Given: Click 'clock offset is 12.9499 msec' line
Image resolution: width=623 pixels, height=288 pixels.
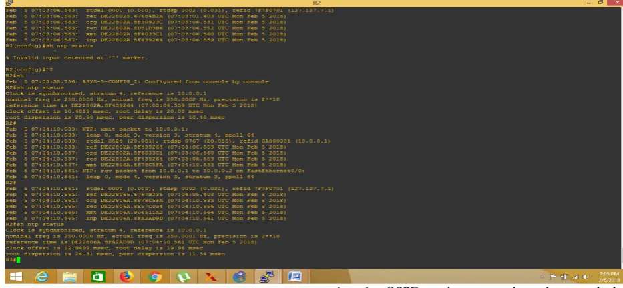Looking at the screenshot, I should (x=104, y=248).
